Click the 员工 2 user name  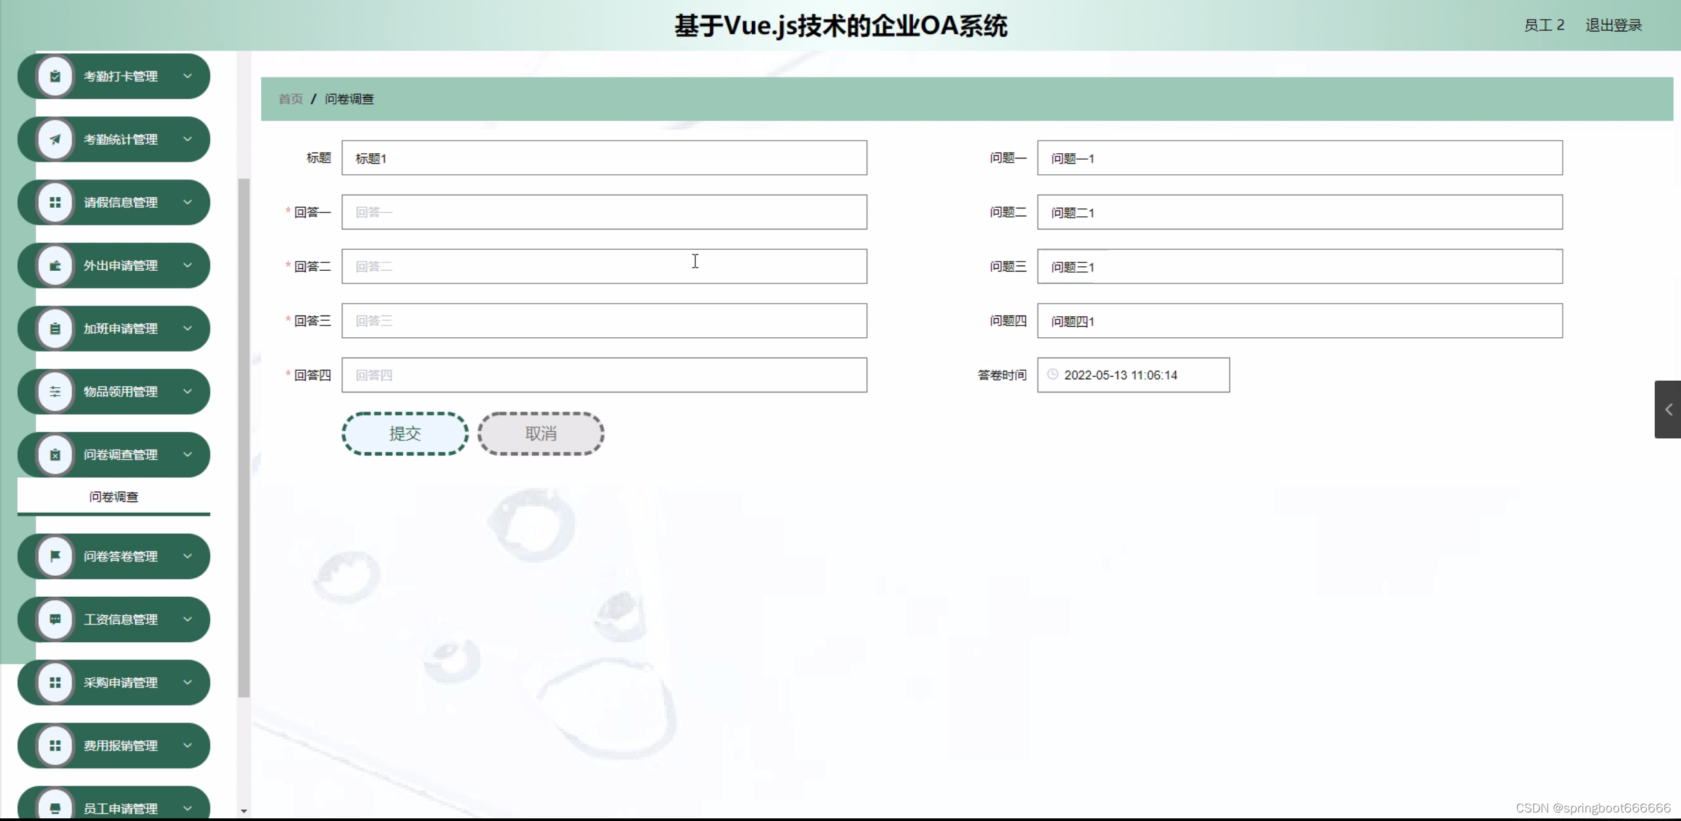(x=1544, y=25)
